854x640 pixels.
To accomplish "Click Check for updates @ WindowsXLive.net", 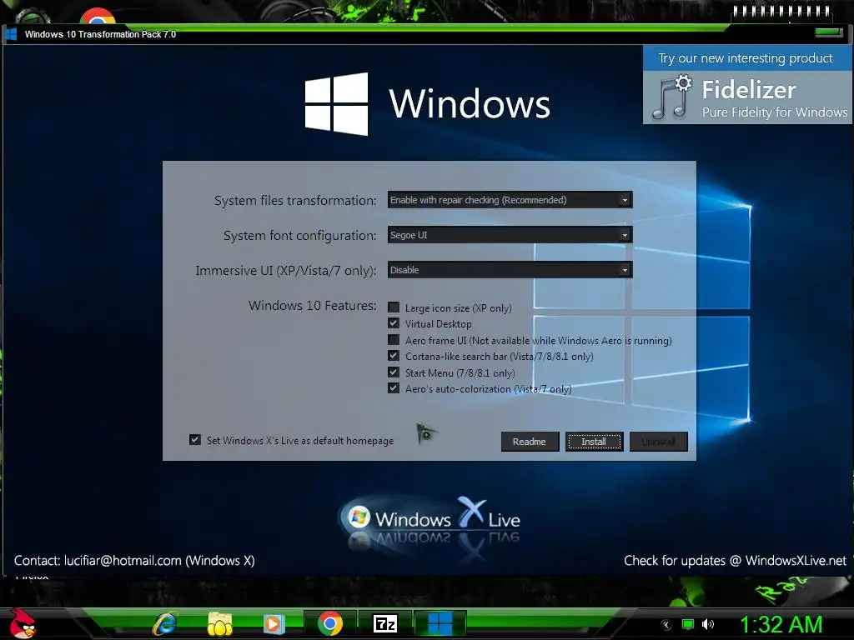I will [x=736, y=561].
